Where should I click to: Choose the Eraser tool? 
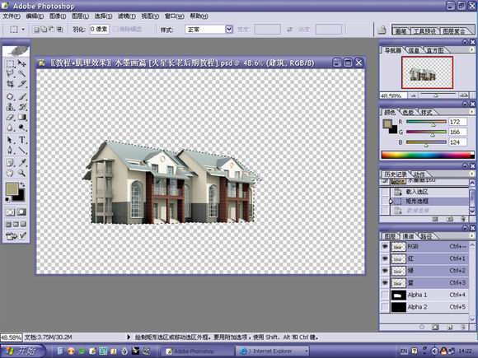click(10, 117)
